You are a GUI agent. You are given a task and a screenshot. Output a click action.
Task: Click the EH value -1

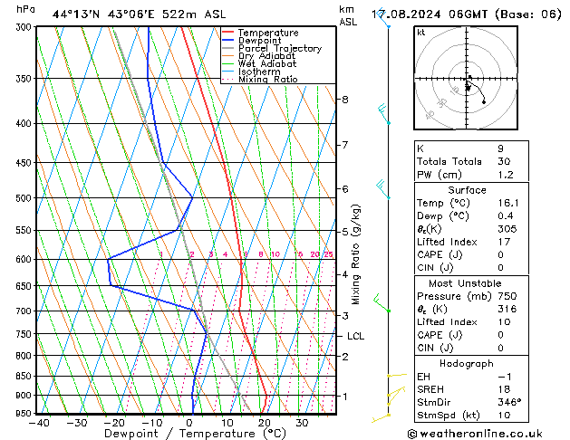(505, 377)
